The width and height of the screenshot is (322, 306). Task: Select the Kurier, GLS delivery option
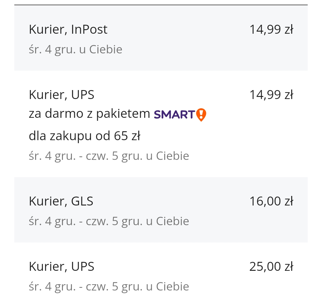[x=61, y=201]
